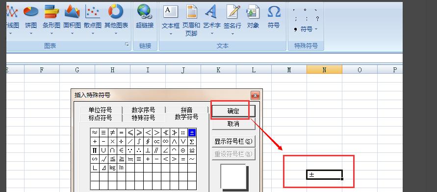
Task: Pick the ≥ greater-or-equal symbol
Action: [139, 132]
